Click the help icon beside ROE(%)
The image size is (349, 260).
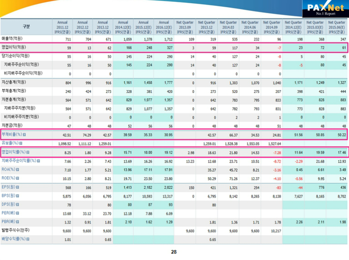pos(18,178)
